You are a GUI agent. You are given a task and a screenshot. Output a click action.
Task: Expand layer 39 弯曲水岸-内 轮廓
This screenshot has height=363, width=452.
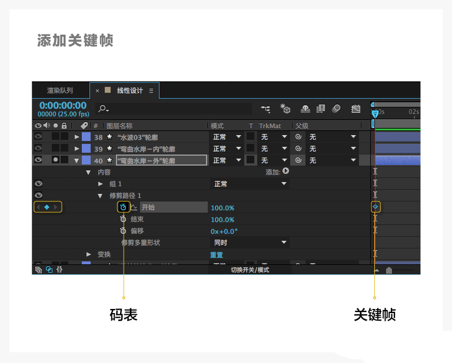click(77, 149)
